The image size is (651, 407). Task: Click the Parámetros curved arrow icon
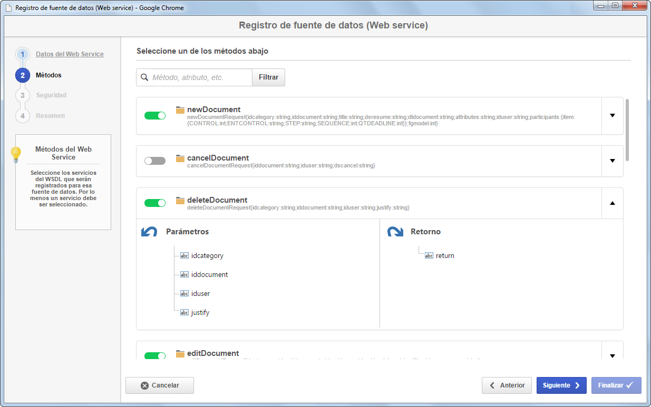click(149, 232)
